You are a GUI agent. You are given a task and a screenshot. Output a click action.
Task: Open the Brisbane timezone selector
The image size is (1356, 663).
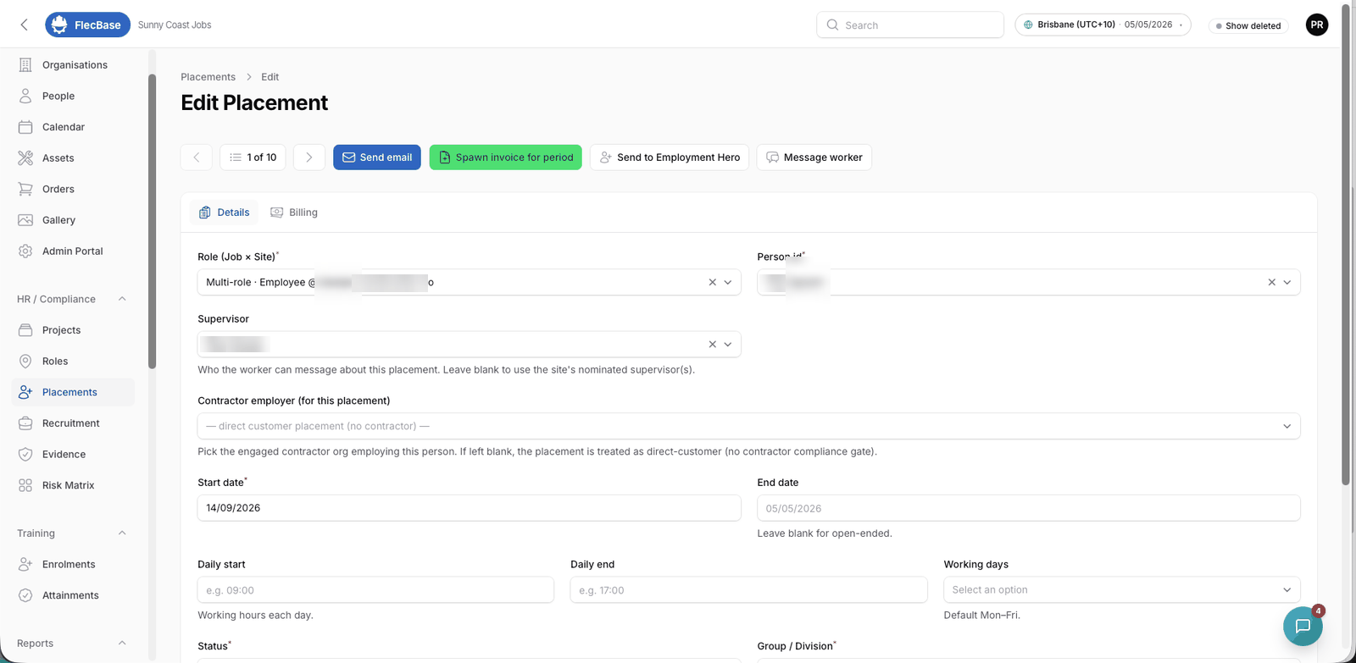1102,25
